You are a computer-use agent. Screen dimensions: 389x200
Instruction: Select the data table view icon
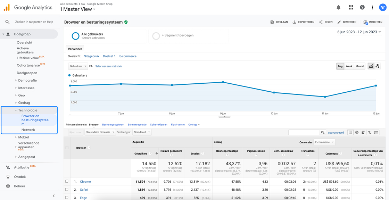click(350, 133)
